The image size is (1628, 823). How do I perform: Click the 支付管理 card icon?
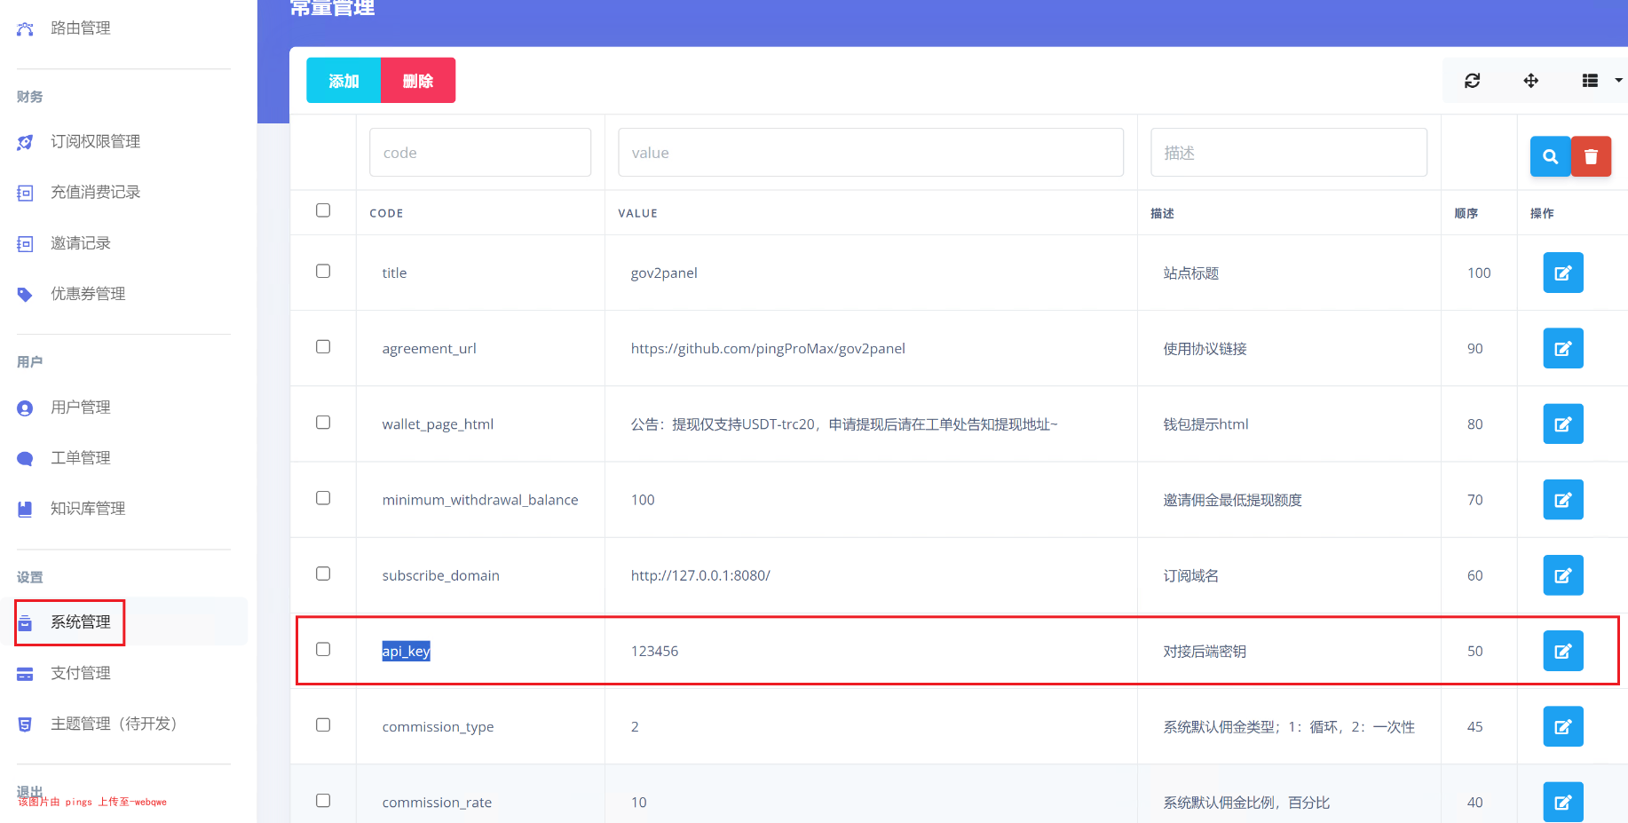click(25, 674)
